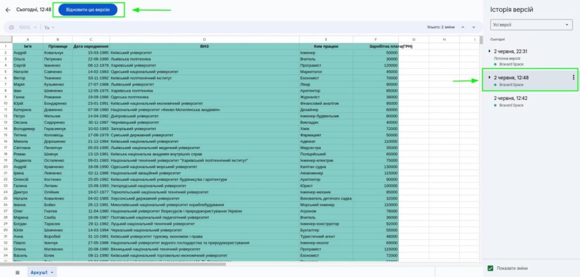Click the 'Заробітна плата(ГРН)' header cell

point(376,46)
